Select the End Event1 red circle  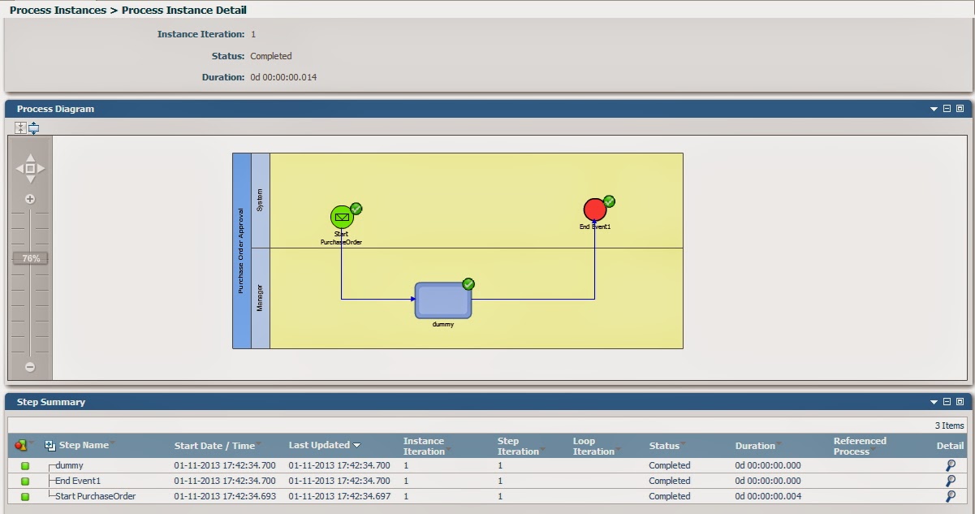click(x=595, y=209)
